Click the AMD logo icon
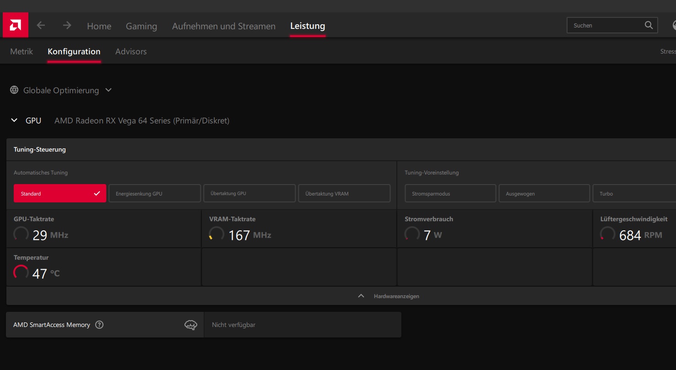Image resolution: width=676 pixels, height=370 pixels. click(x=16, y=25)
